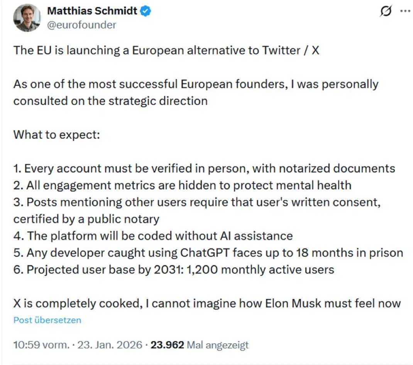
Task: Click the 23. Jan. 2026 date
Action: click(110, 345)
